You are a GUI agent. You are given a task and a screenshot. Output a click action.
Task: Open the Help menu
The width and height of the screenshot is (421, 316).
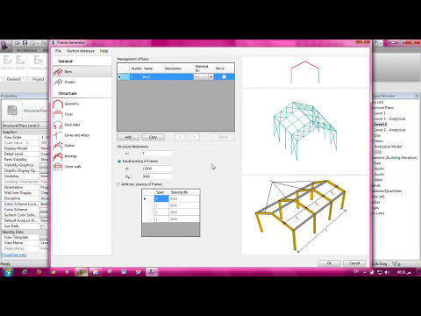[x=103, y=51]
